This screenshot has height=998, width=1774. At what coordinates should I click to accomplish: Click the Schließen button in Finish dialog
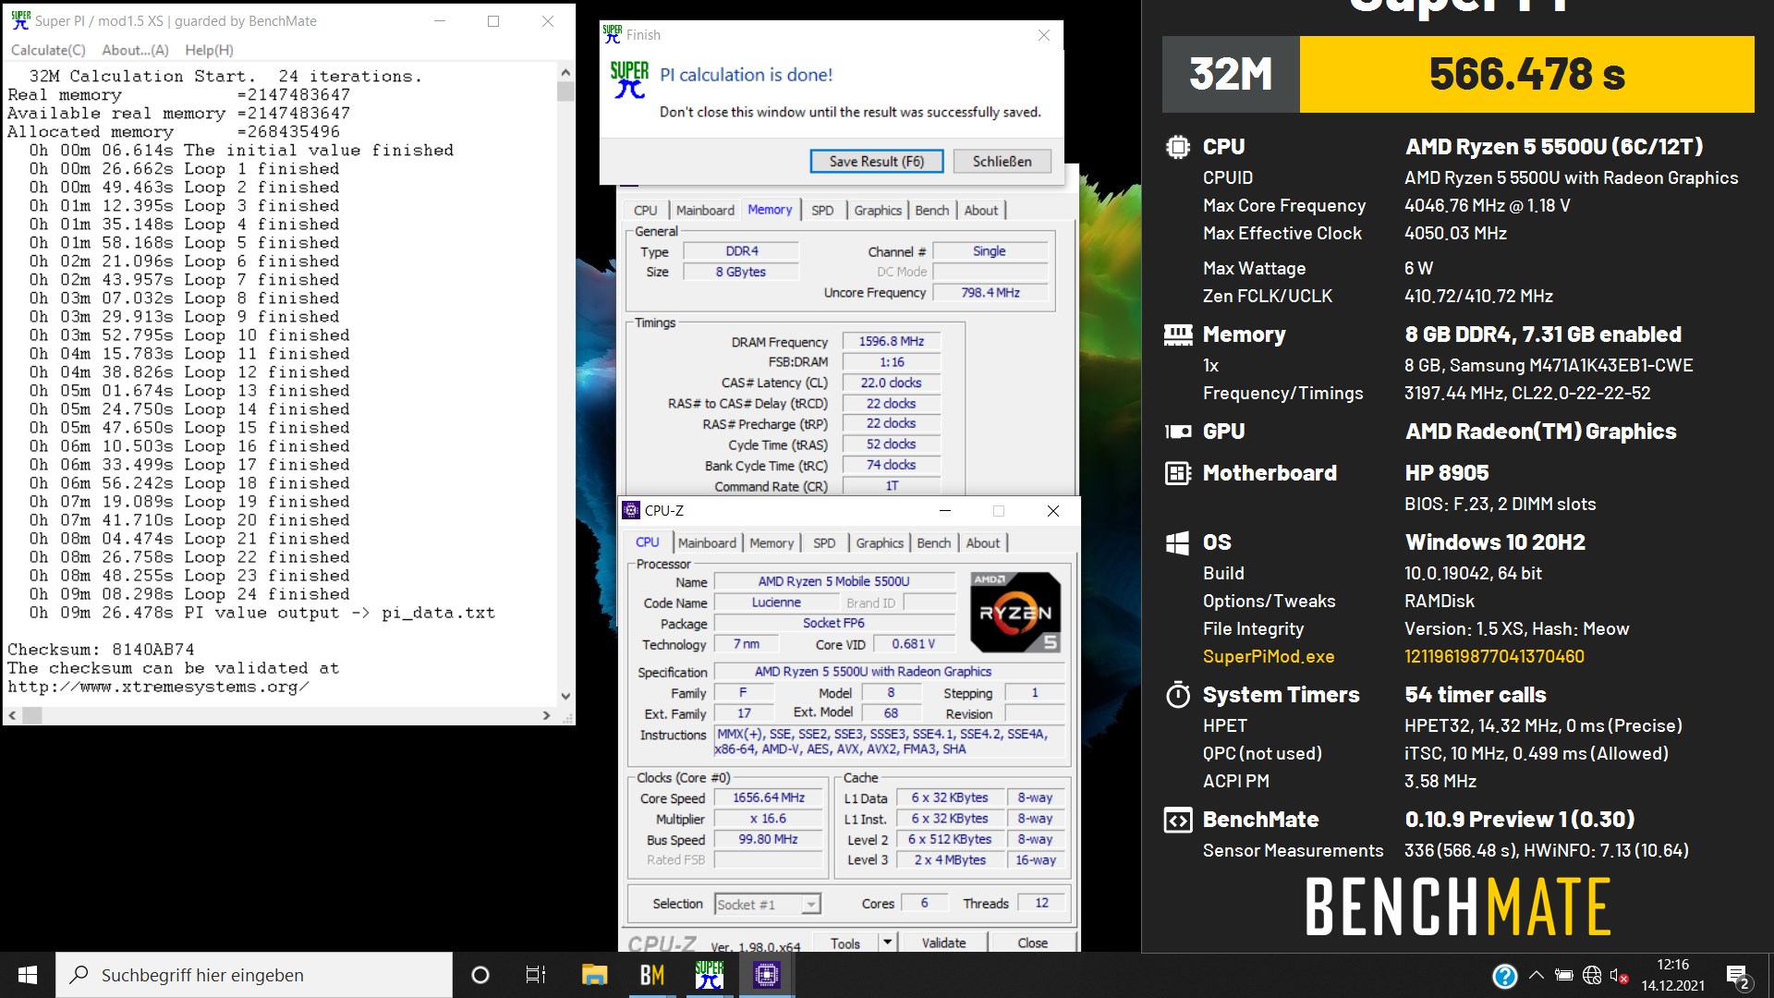coord(1002,161)
